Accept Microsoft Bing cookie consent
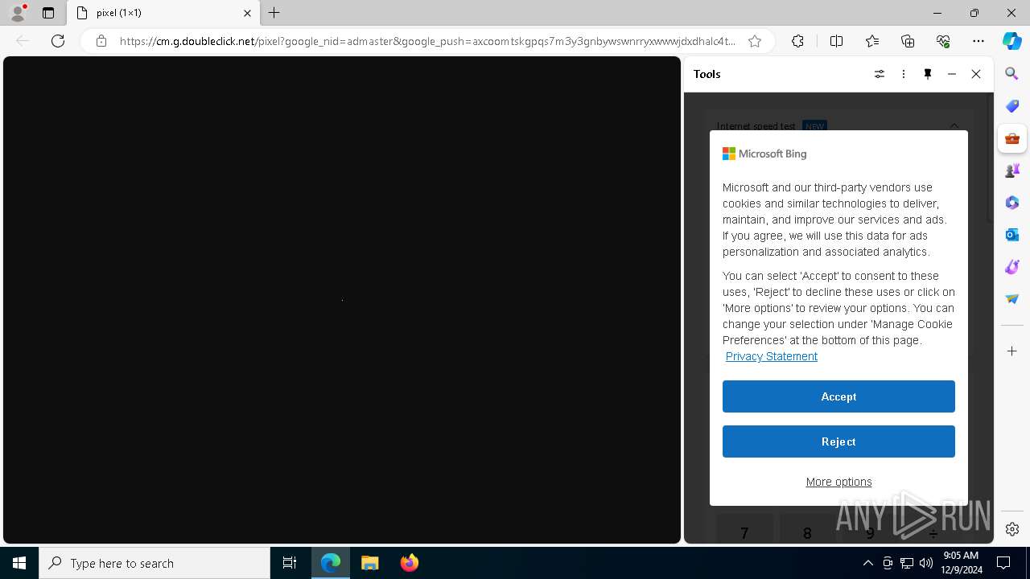Viewport: 1030px width, 579px height. pos(838,396)
